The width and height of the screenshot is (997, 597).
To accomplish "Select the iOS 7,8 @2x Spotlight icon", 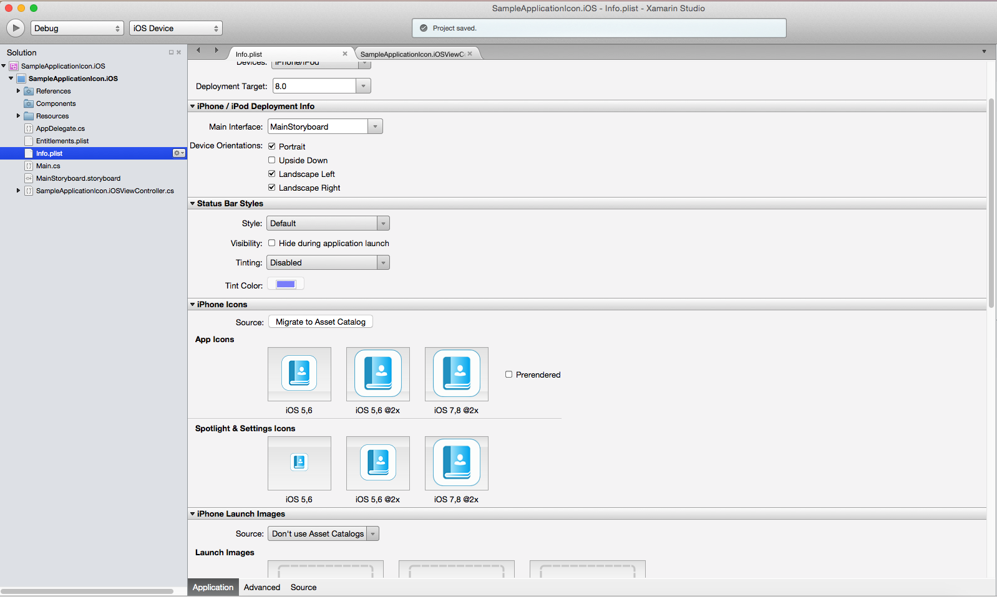I will tap(456, 463).
